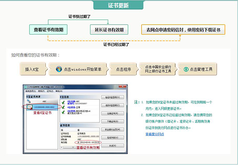Click the 验证K宝密码(V) button
Screen dimensions: 238x165
coord(113,97)
